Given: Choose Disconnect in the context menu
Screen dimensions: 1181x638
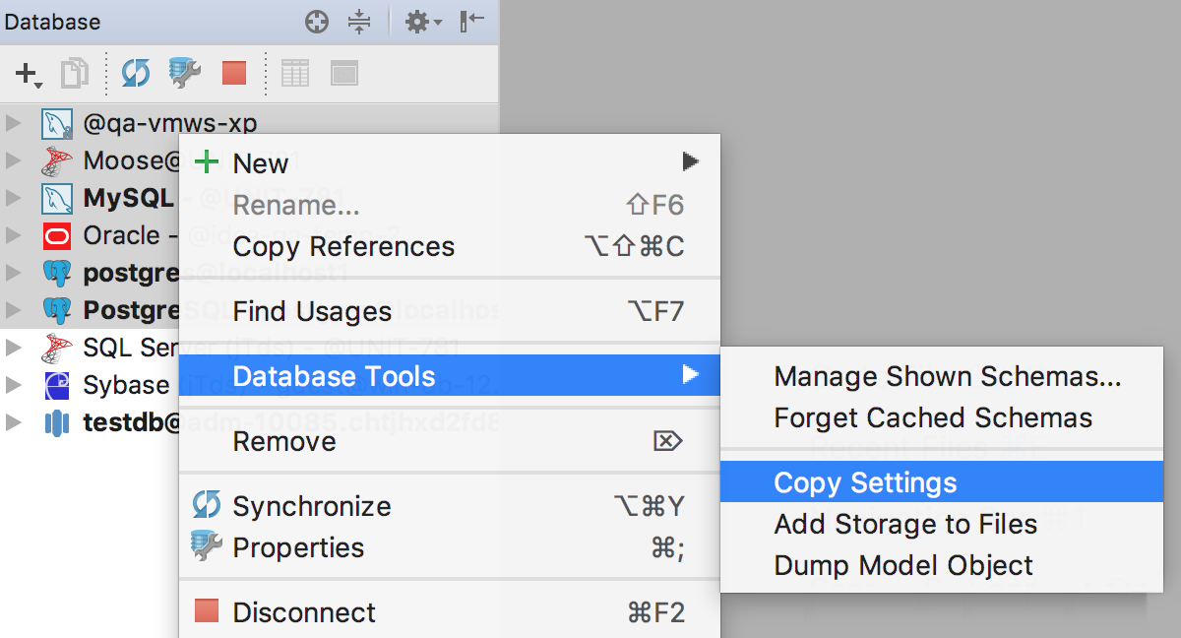Looking at the screenshot, I should coord(449,612).
